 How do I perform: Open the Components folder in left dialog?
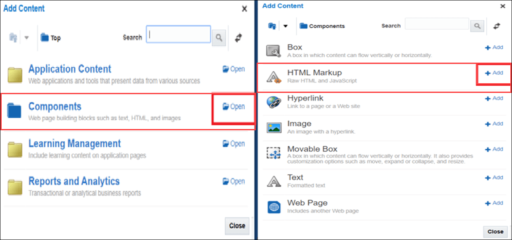click(x=234, y=106)
